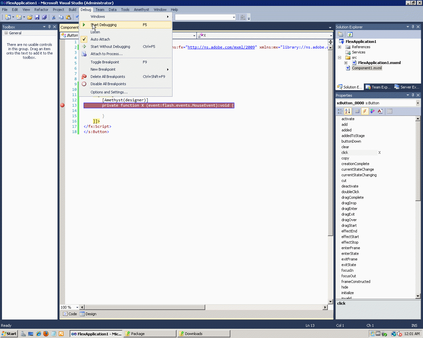
Task: Click the Copy toolbar icon
Action: pos(61,17)
